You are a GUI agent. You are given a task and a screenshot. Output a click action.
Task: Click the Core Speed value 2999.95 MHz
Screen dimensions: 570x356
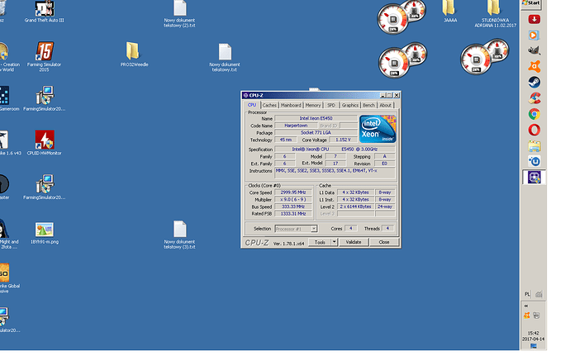(293, 192)
